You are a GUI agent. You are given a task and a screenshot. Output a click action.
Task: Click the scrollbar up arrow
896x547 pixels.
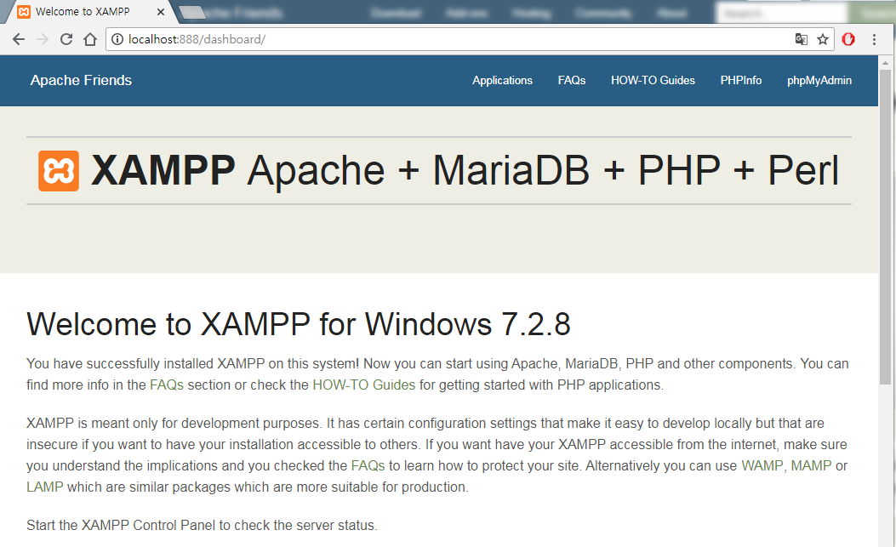[885, 63]
